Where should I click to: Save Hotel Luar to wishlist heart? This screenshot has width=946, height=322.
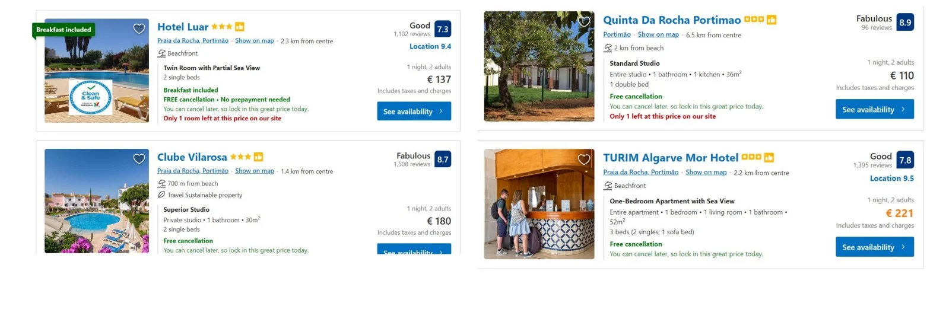(139, 28)
